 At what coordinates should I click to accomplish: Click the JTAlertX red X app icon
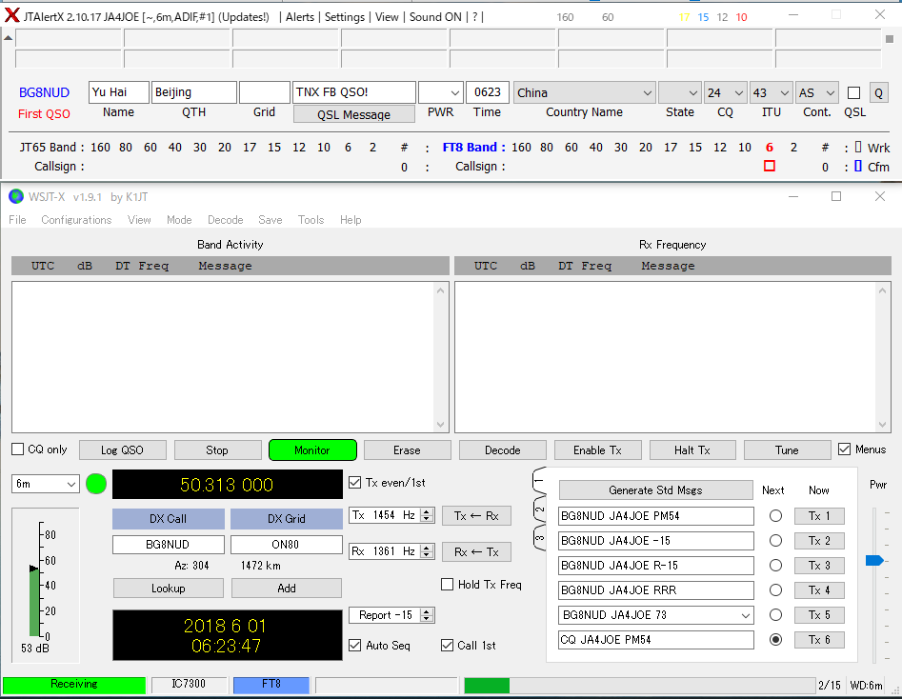tap(11, 15)
